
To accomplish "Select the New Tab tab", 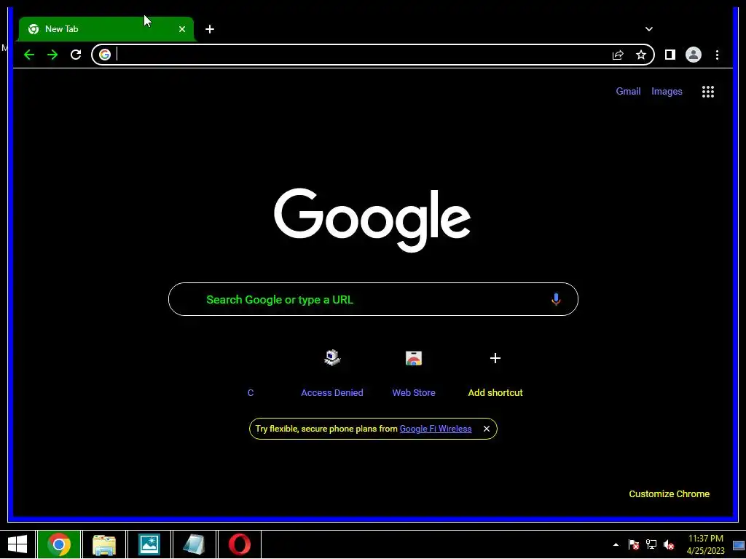I will (106, 29).
